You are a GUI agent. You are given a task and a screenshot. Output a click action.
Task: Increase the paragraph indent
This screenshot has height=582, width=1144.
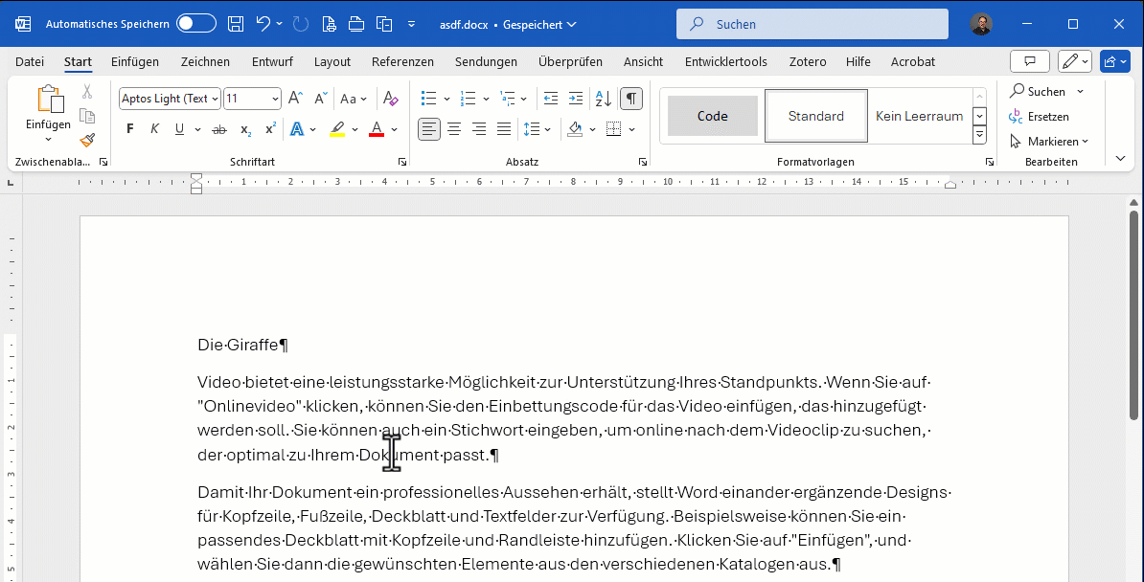(575, 99)
